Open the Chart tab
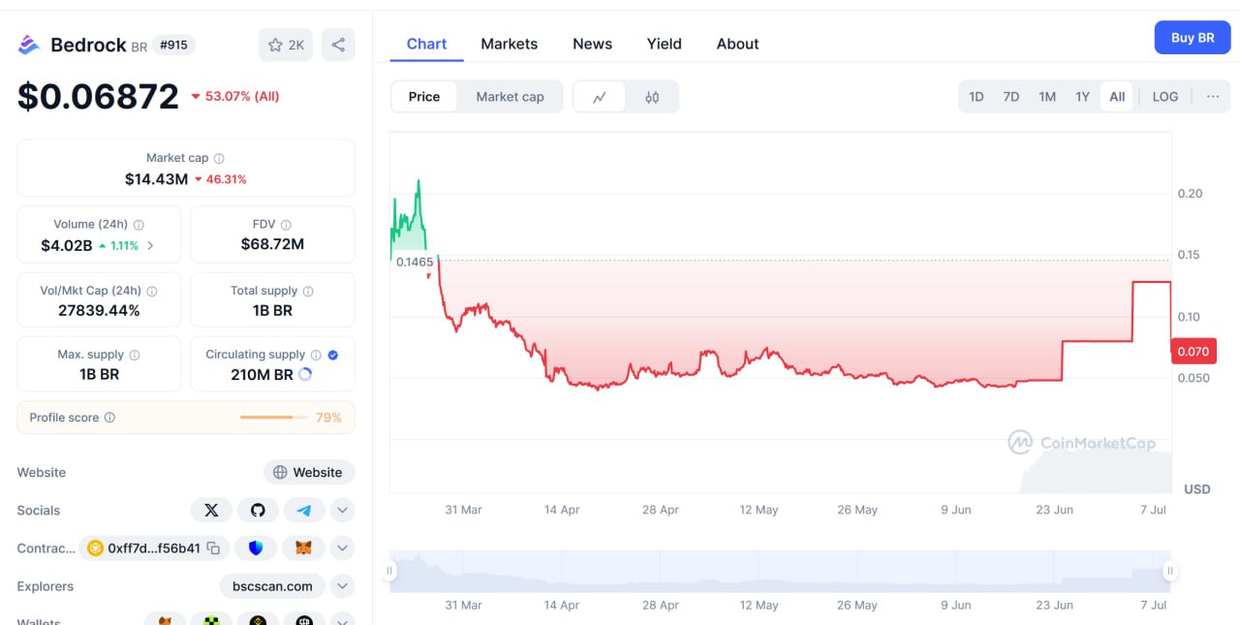This screenshot has height=625, width=1240. [x=426, y=44]
